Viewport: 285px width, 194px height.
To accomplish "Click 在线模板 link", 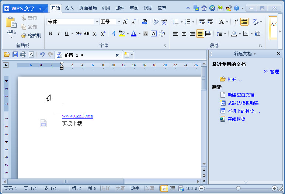I will pyautogui.click(x=236, y=119).
